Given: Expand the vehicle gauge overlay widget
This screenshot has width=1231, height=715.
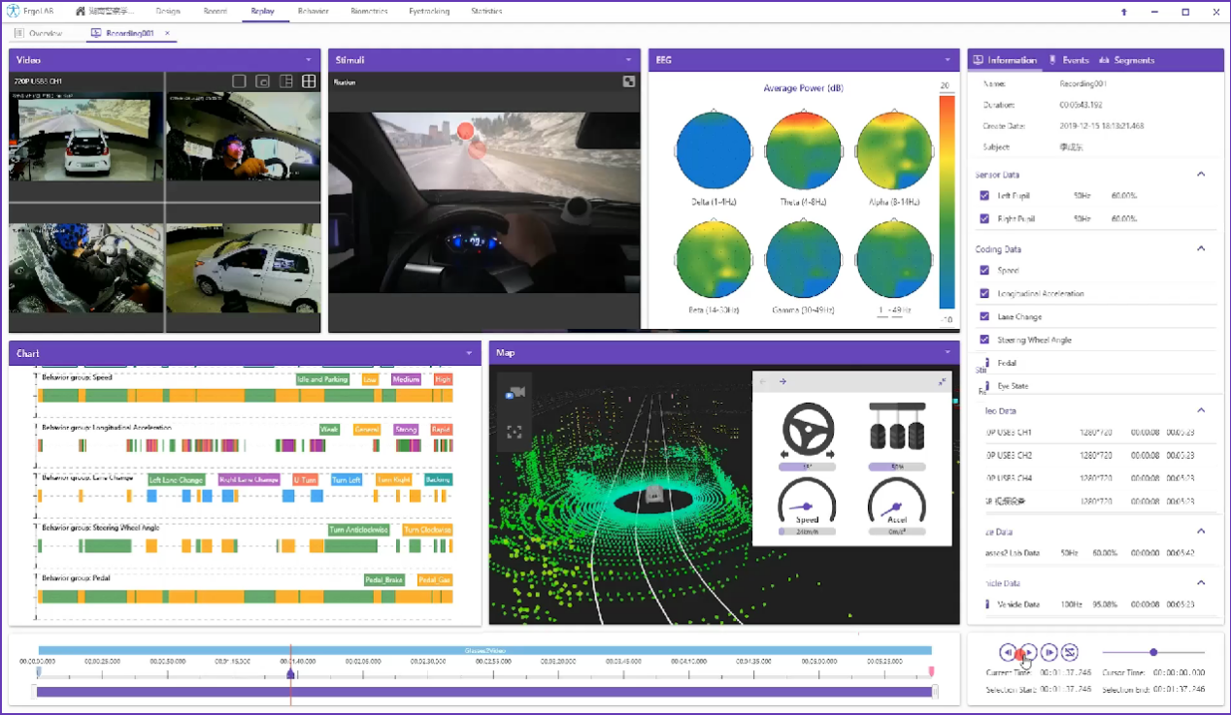Looking at the screenshot, I should 943,382.
